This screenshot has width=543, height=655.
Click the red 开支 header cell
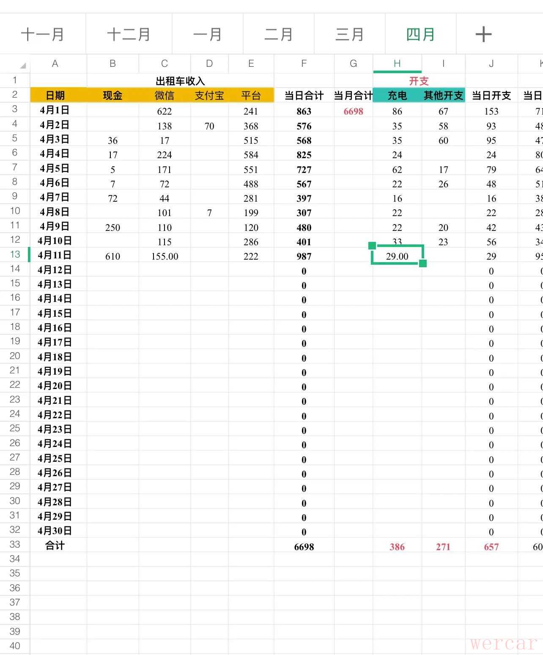tap(419, 81)
